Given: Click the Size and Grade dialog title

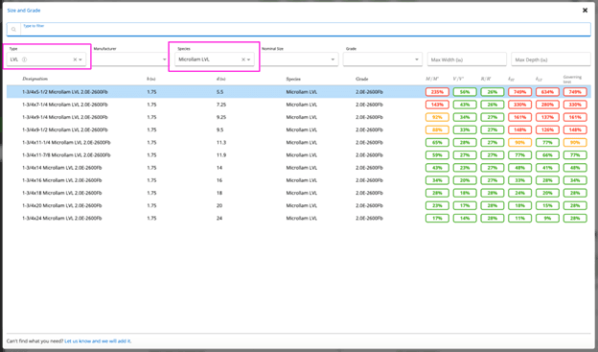Looking at the screenshot, I should (24, 11).
